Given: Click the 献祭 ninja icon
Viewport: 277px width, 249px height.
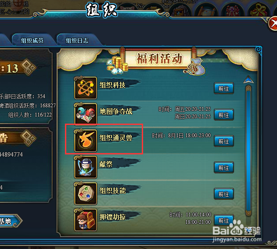Looking at the screenshot, I should click(86, 167).
